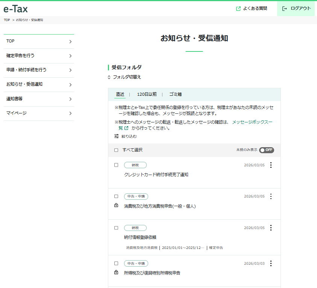Select checkbox for クレジットカード納付手続完了通知 message
The height and width of the screenshot is (288, 317).
[x=116, y=165]
